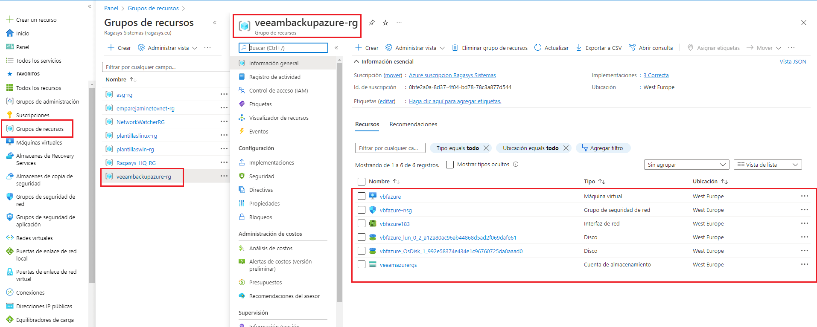Image resolution: width=817 pixels, height=327 pixels.
Task: Expand the Mover dropdown
Action: tap(764, 48)
